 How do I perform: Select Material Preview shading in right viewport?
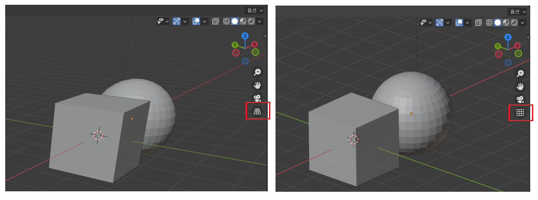[x=506, y=22]
